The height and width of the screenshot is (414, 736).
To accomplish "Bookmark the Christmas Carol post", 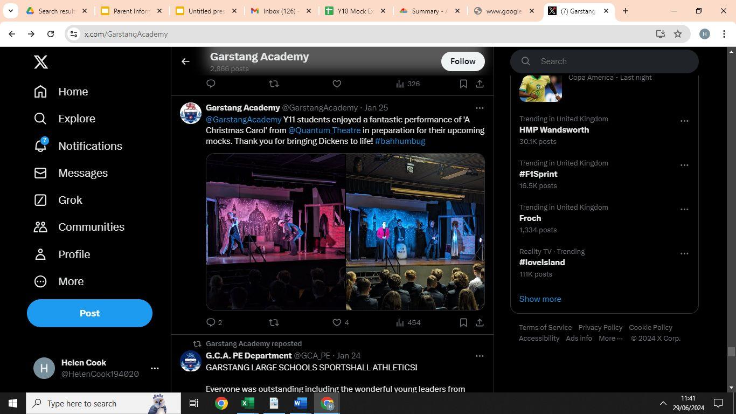I will point(463,322).
